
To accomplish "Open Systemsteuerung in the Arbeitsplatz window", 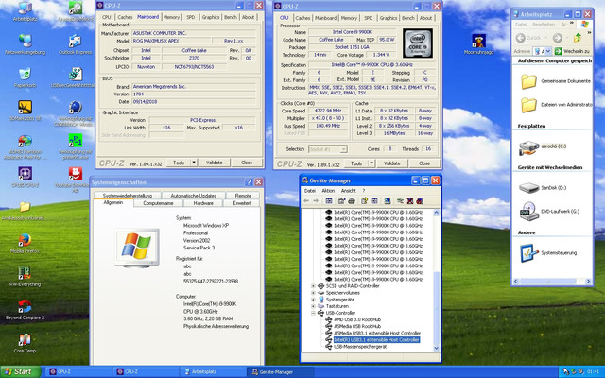I will tap(548, 253).
